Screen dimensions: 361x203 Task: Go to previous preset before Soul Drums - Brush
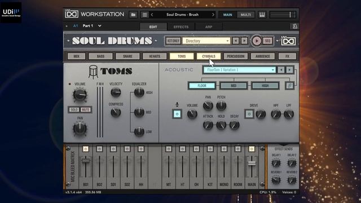pyautogui.click(x=152, y=15)
